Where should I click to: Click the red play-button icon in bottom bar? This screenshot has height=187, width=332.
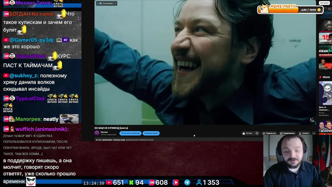click(x=176, y=183)
